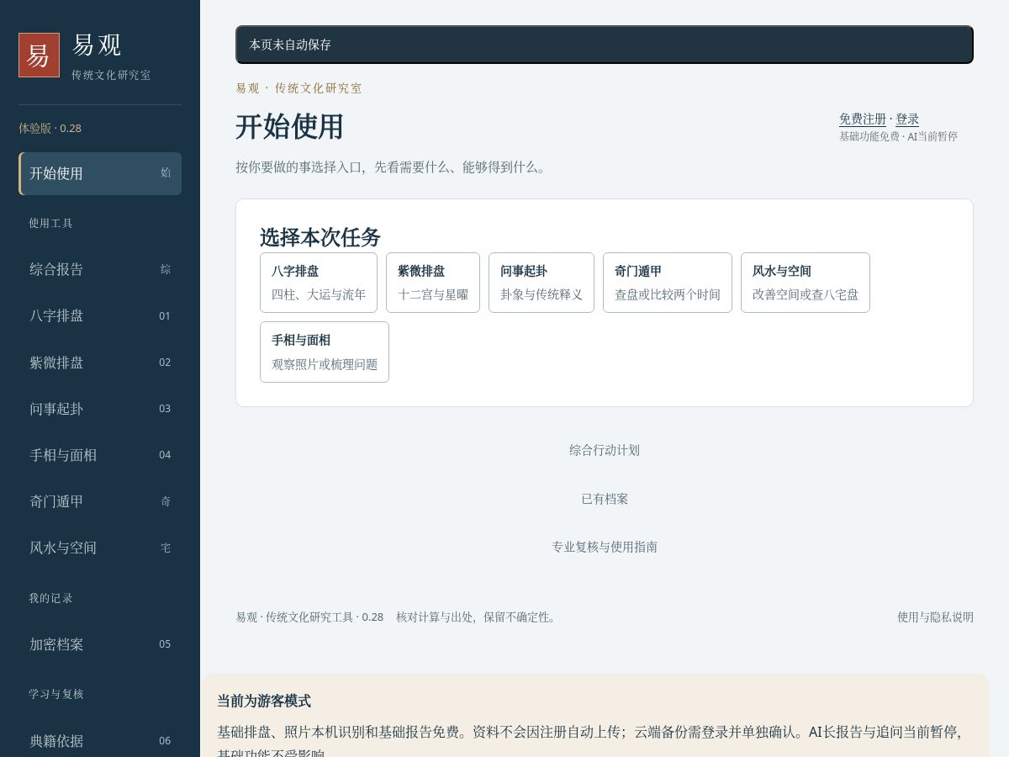
Task: Choose the 八字排盘 task card
Action: [x=319, y=283]
